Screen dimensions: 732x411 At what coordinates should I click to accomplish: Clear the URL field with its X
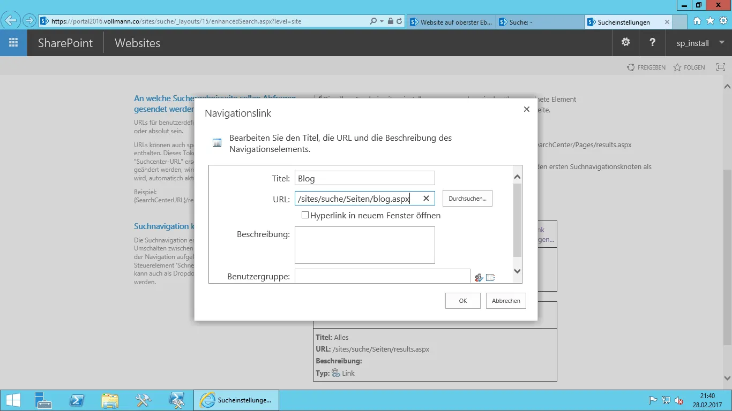(426, 199)
